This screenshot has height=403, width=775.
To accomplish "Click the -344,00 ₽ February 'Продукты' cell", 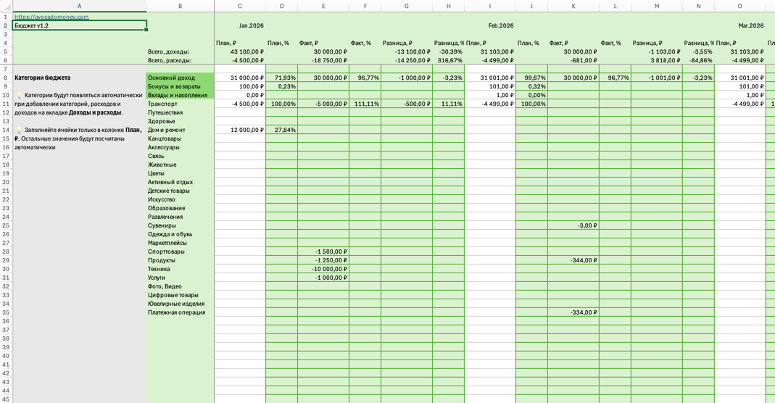I will click(x=573, y=260).
